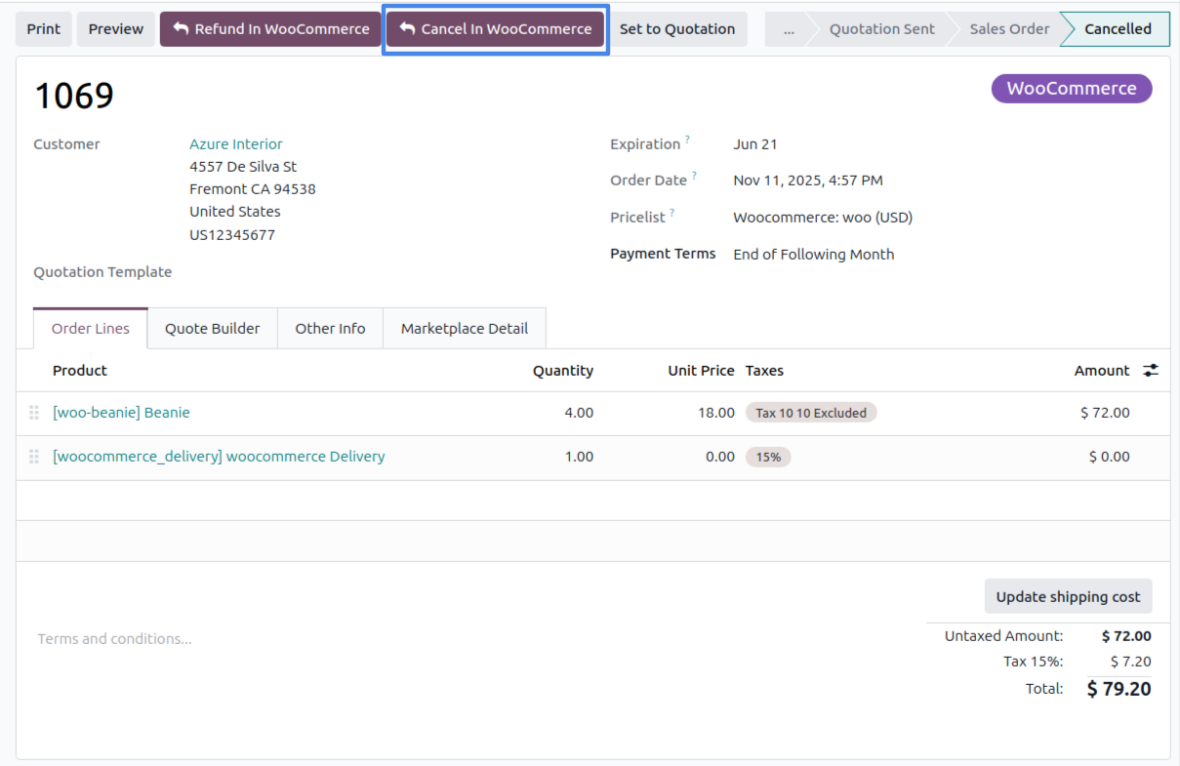Click the Order Date value
Image resolution: width=1180 pixels, height=766 pixels.
tap(808, 181)
